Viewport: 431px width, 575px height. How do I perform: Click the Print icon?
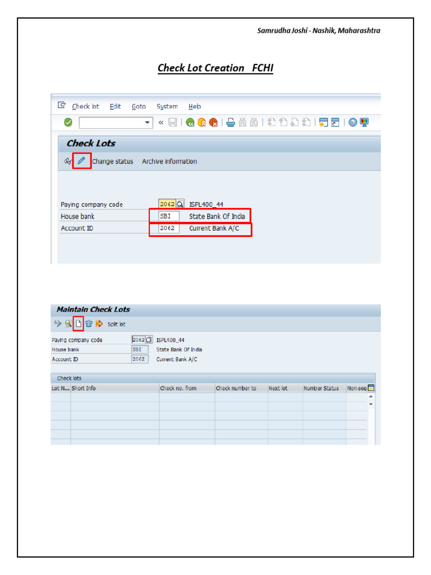click(231, 122)
